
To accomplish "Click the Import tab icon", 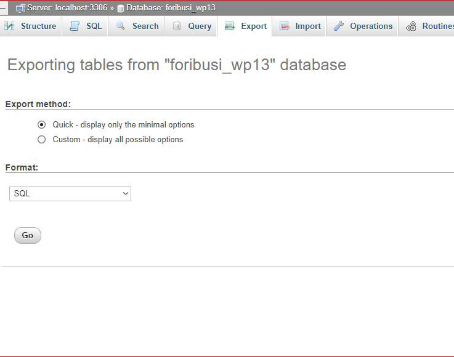I will click(285, 26).
